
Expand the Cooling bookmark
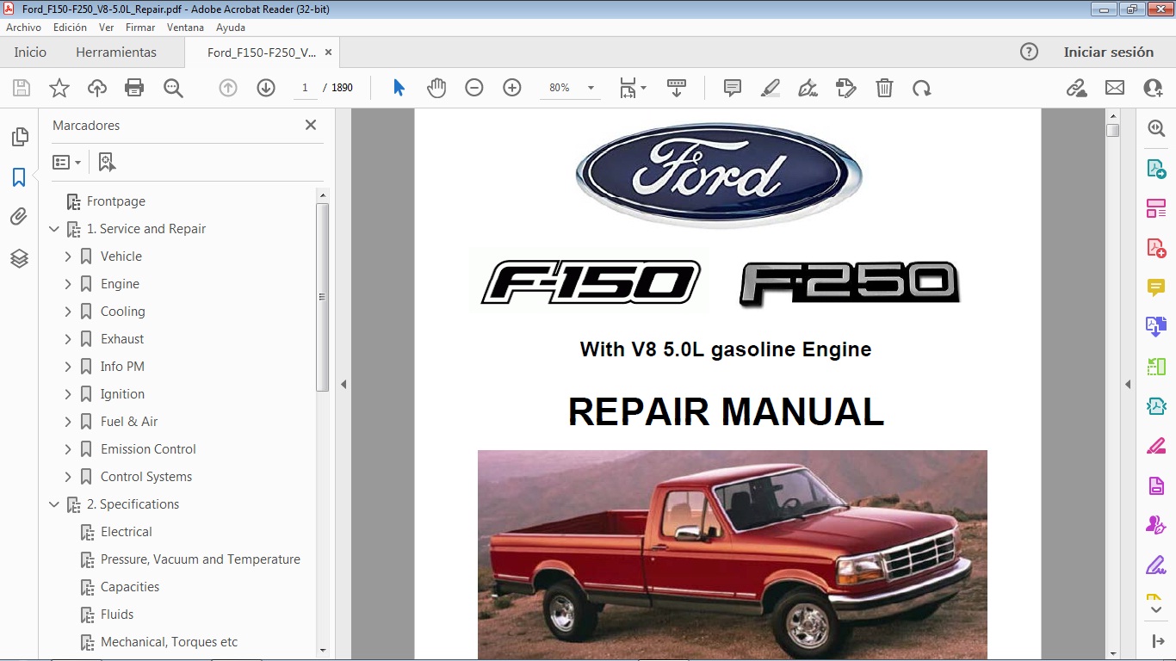68,312
